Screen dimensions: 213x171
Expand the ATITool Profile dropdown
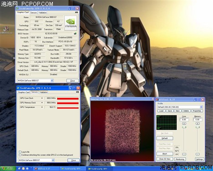pos(201,107)
